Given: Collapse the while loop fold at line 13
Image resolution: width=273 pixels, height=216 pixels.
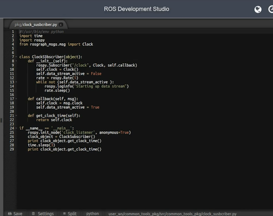Looking at the screenshot, I should 16,82.
